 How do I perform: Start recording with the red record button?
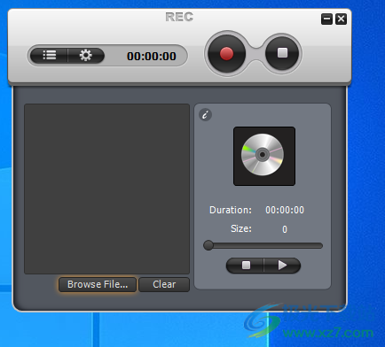(x=226, y=54)
